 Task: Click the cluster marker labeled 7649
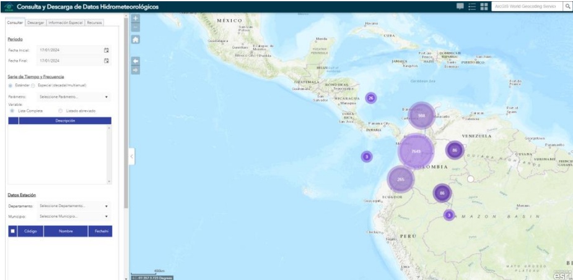pyautogui.click(x=416, y=151)
